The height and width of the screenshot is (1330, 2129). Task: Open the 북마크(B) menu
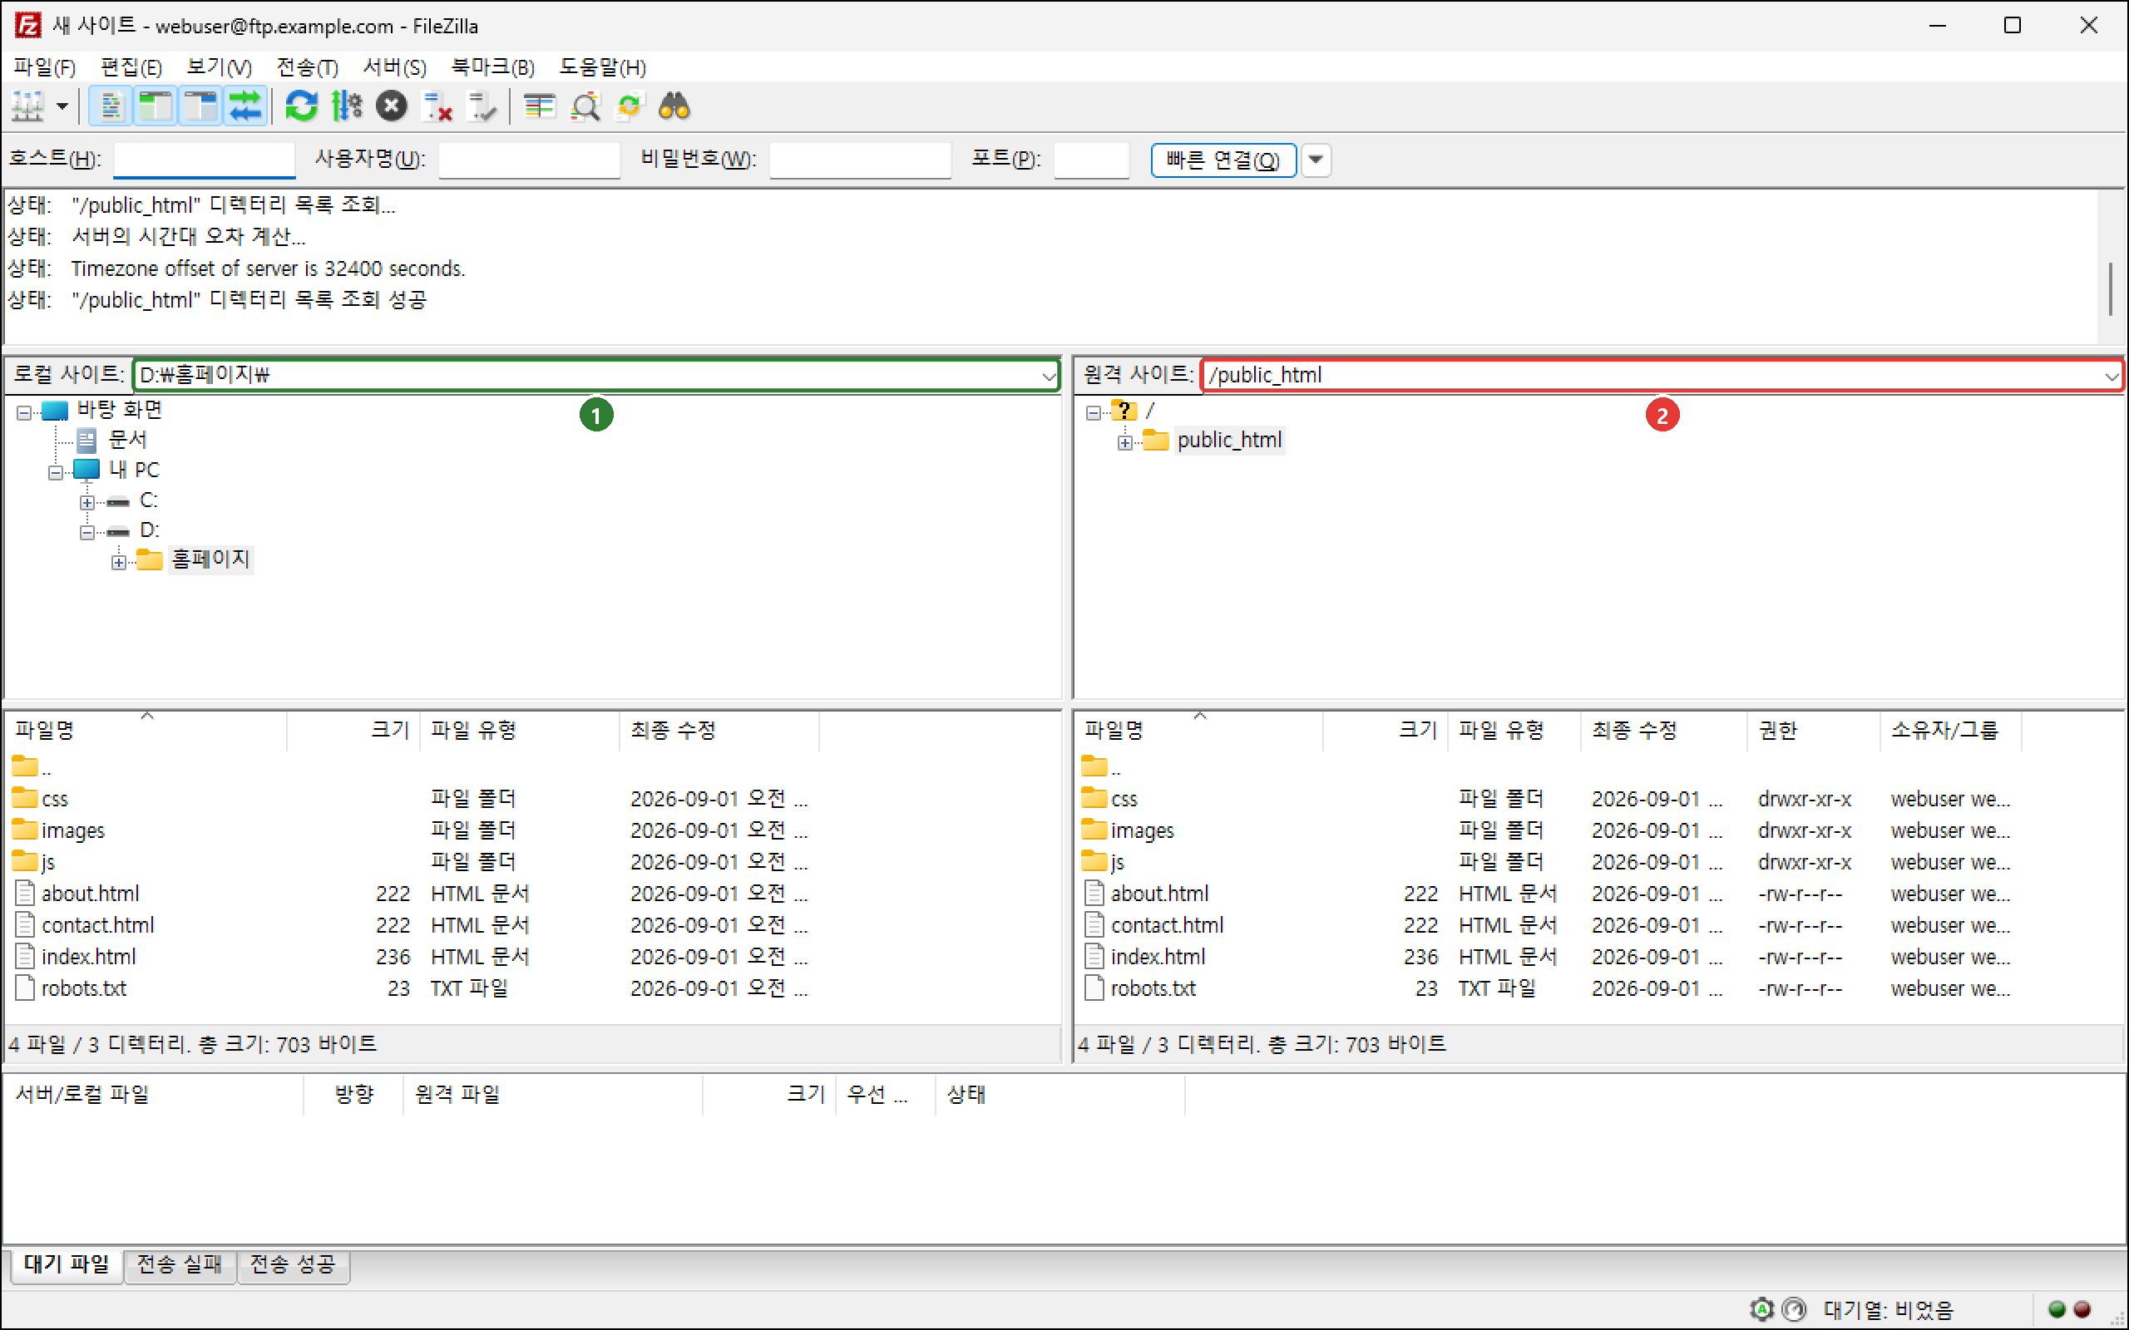tap(492, 66)
